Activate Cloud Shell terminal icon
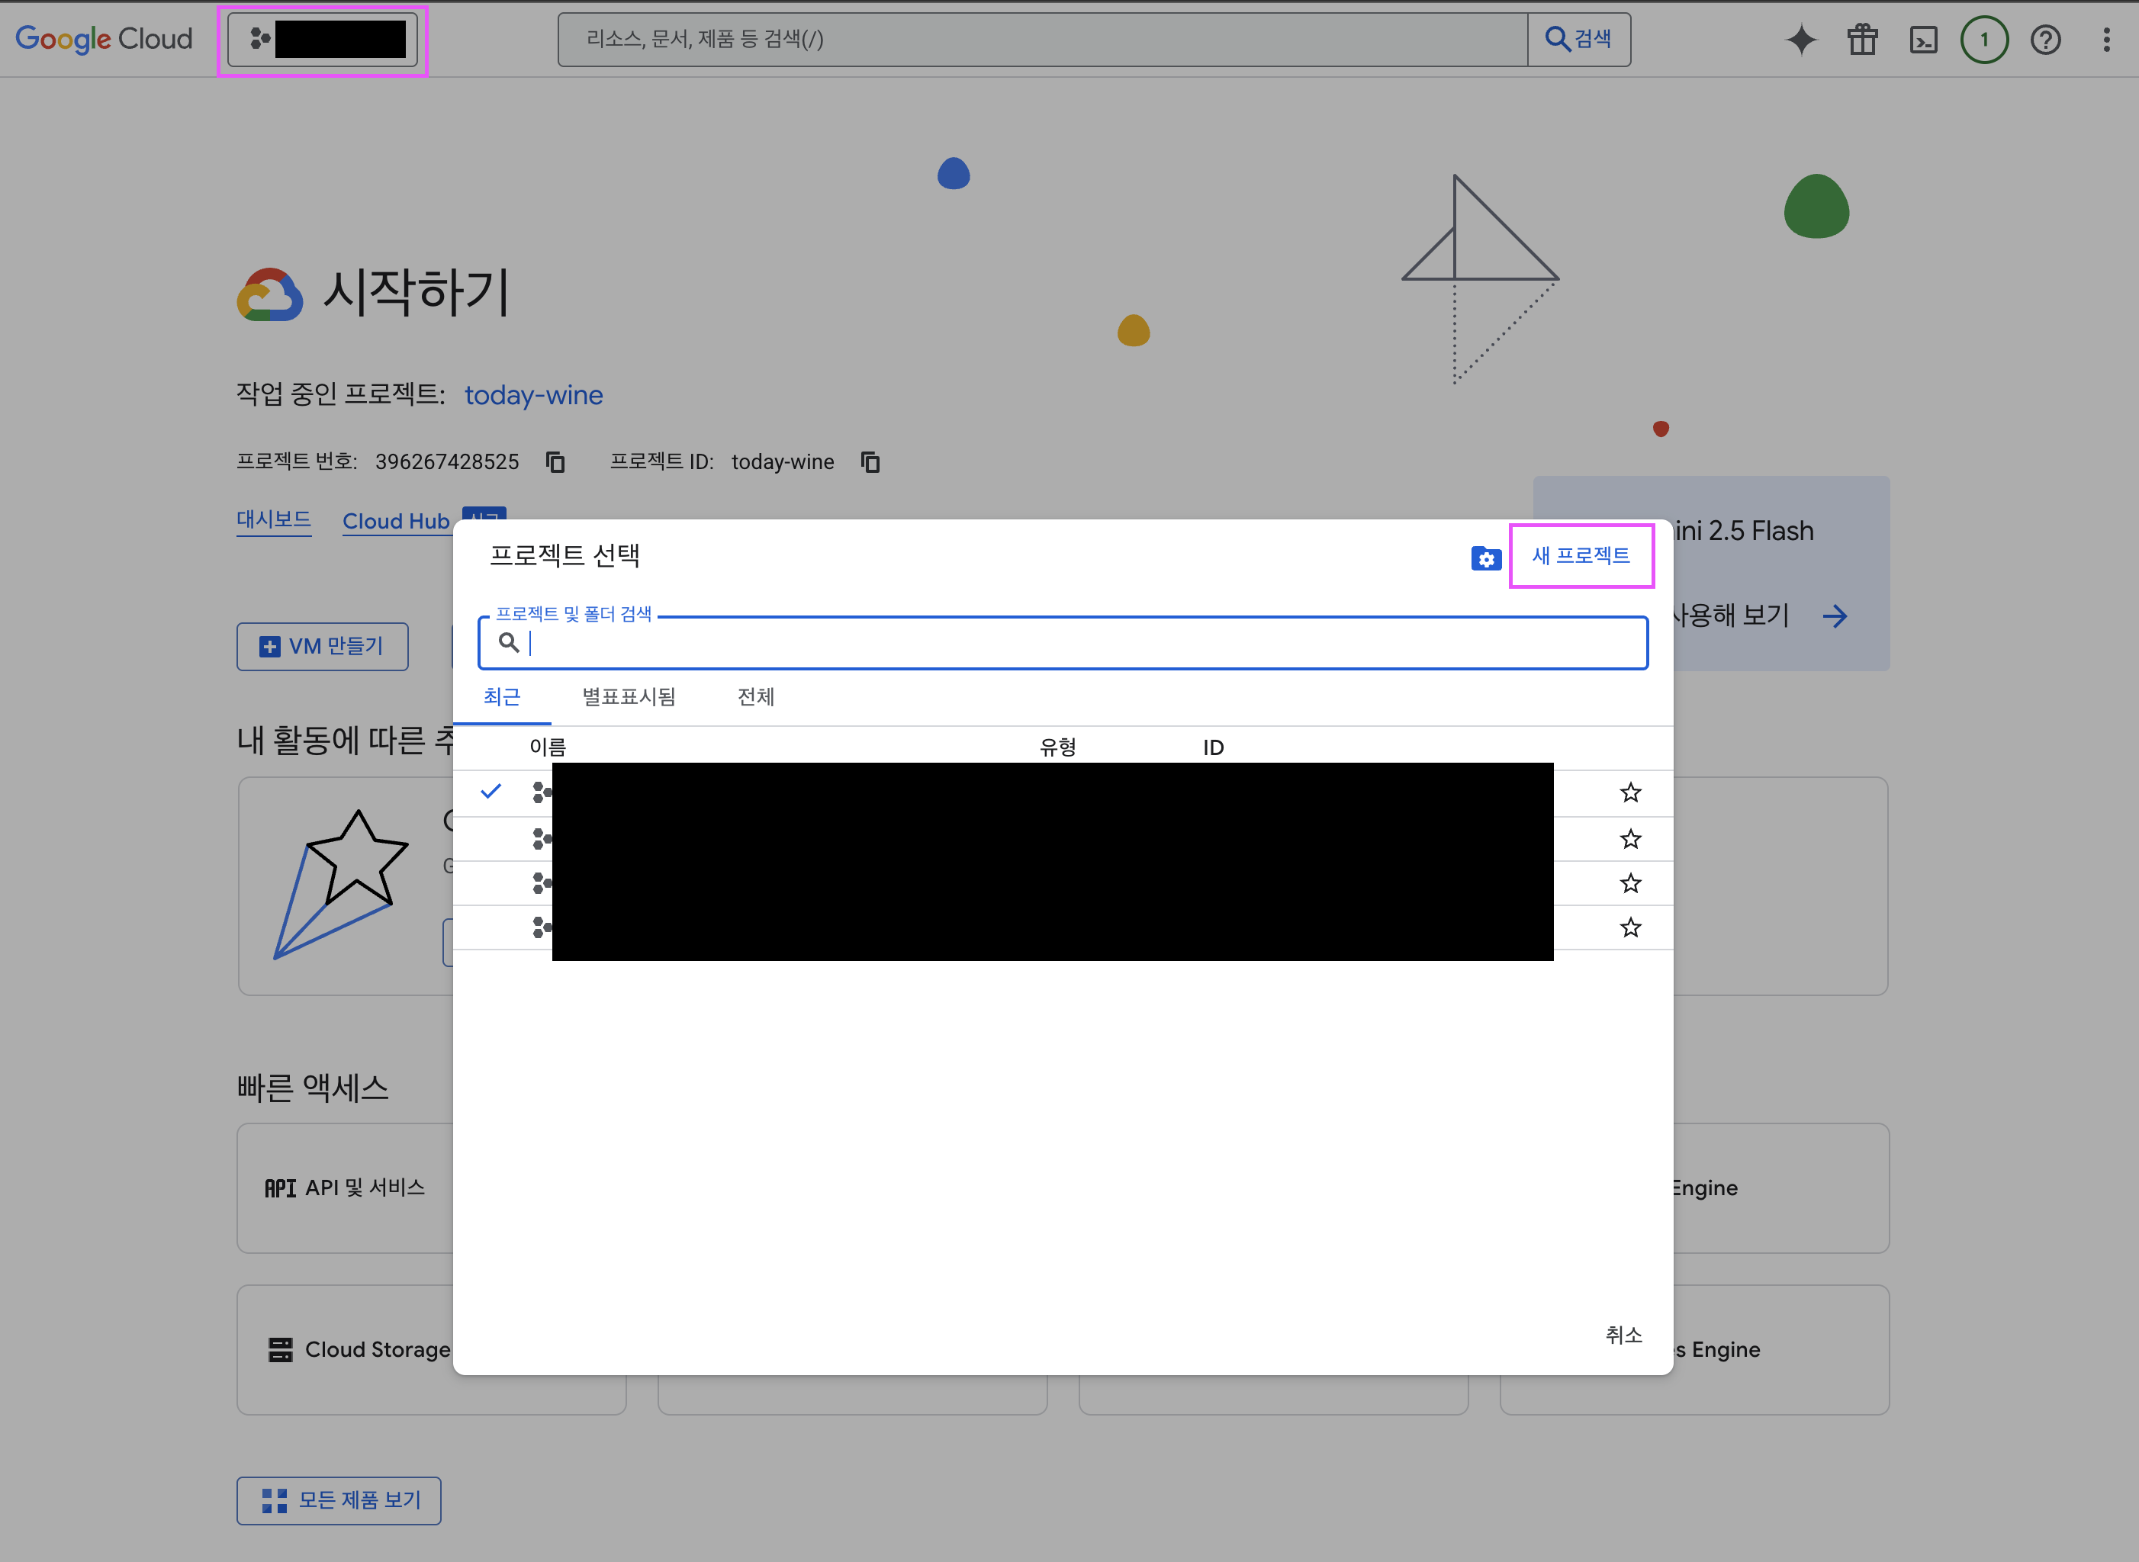The width and height of the screenshot is (2139, 1562). [1923, 40]
